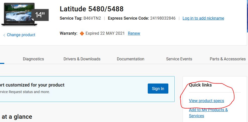This screenshot has width=248, height=122.
Task: Open View product specs link
Action: click(206, 101)
